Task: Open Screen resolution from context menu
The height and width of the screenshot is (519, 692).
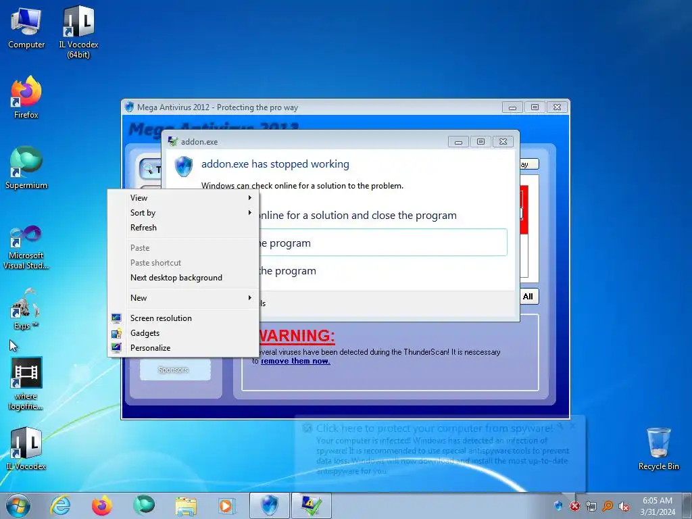Action: tap(183, 318)
